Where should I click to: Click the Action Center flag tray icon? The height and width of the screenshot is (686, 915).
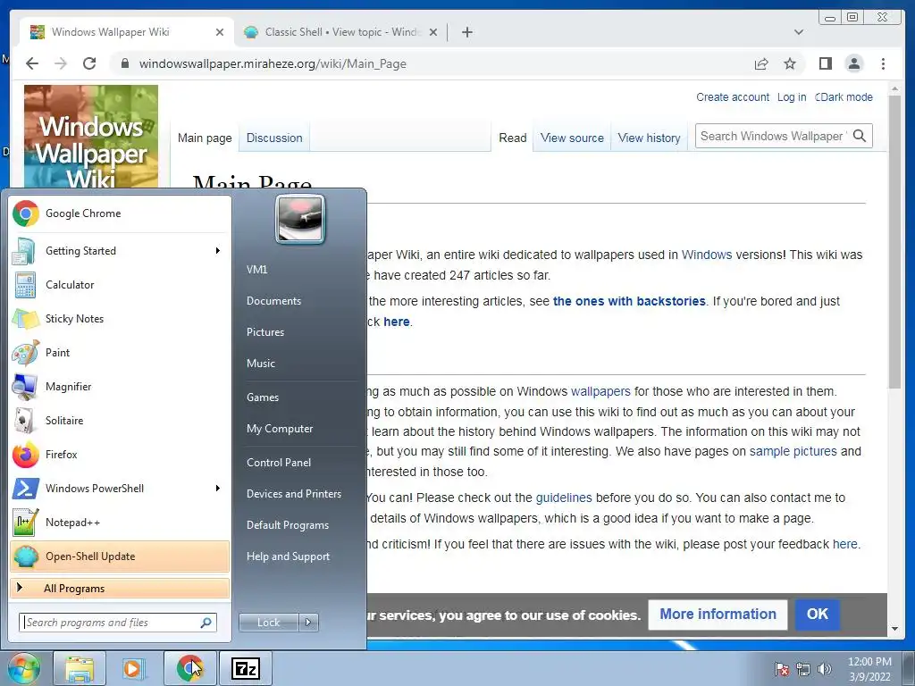(782, 669)
